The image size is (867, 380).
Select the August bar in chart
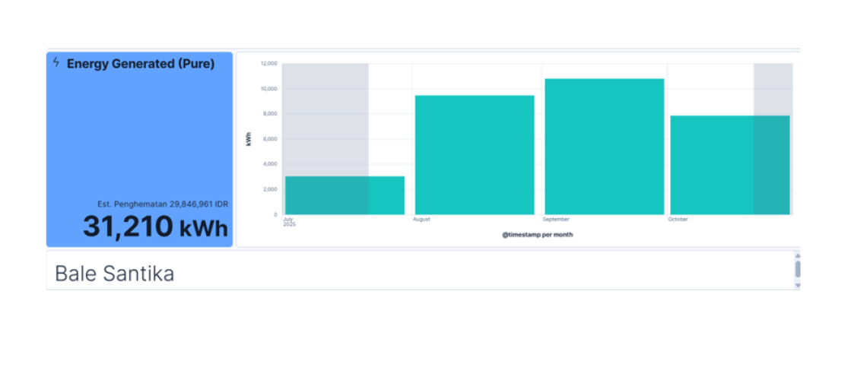tap(475, 155)
